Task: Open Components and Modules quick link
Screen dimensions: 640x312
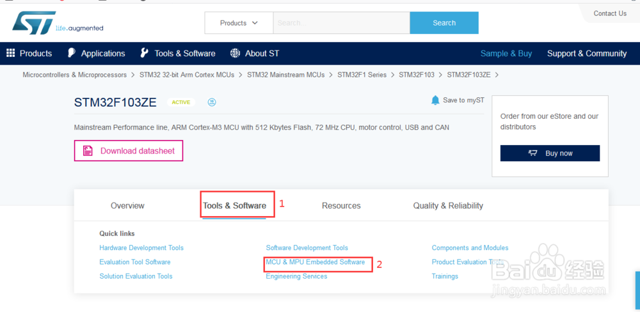Action: 470,248
